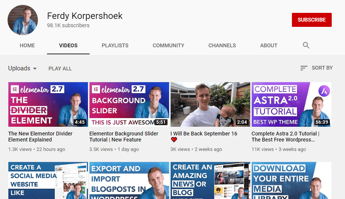Open Export and Import Blogposts thumbnail
The width and height of the screenshot is (345, 199).
129,180
